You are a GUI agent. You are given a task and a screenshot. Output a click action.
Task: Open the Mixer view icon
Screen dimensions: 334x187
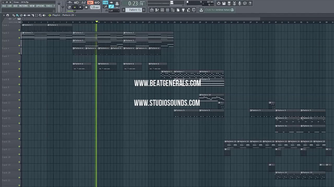pyautogui.click(x=168, y=10)
